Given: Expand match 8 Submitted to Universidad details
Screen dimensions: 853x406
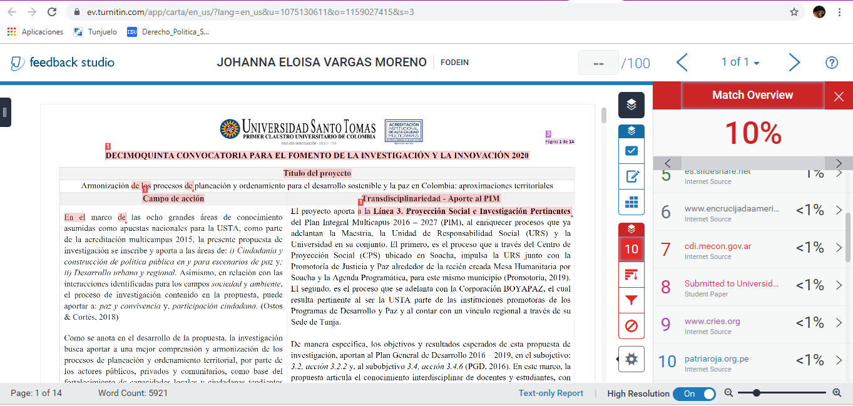Looking at the screenshot, I should point(839,285).
